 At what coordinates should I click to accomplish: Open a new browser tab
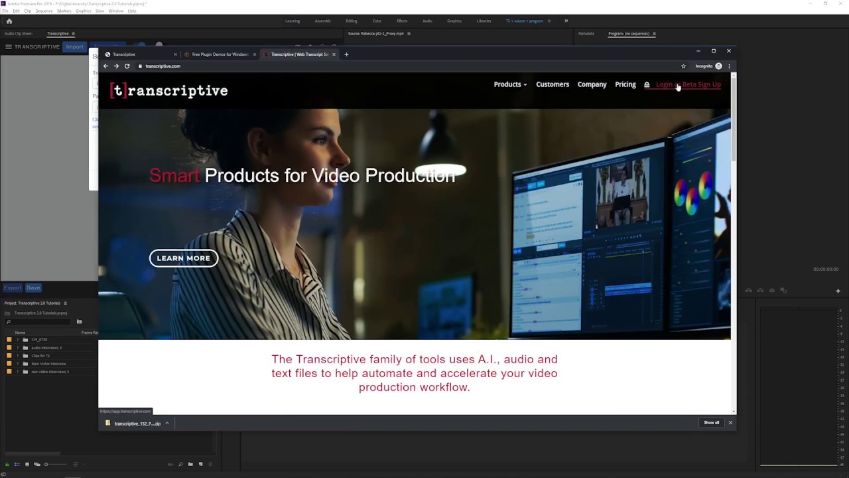coord(346,54)
